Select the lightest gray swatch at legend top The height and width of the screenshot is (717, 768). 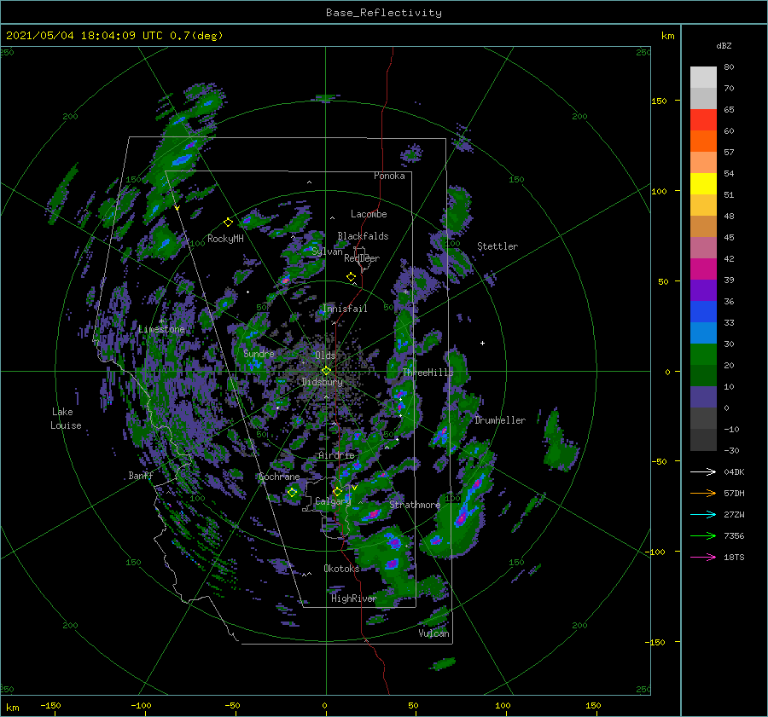pos(703,77)
